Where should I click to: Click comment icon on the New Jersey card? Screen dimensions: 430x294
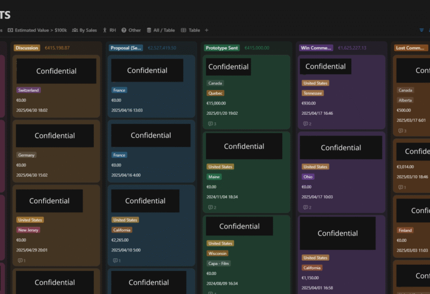click(21, 260)
